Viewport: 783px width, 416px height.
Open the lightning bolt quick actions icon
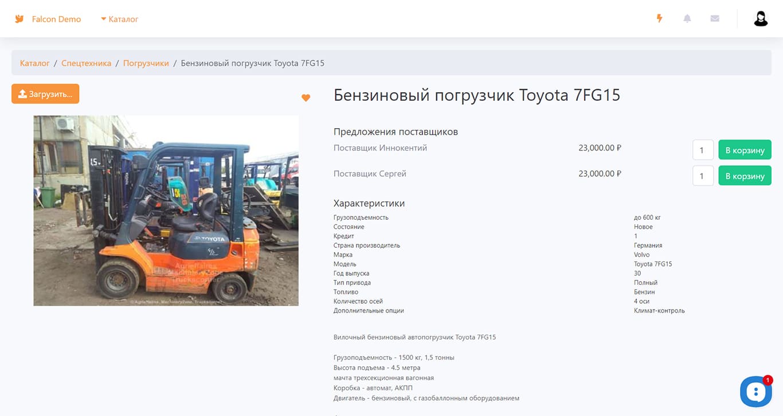660,18
